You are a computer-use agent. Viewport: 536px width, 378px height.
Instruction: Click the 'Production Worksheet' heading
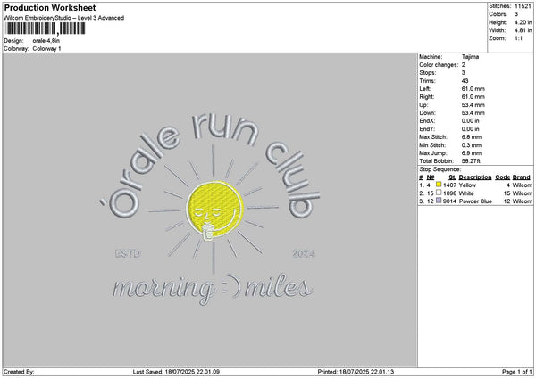click(x=50, y=7)
